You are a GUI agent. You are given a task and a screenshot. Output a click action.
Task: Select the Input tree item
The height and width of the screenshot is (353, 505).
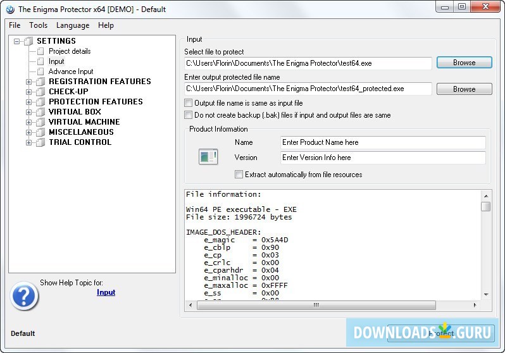click(56, 61)
